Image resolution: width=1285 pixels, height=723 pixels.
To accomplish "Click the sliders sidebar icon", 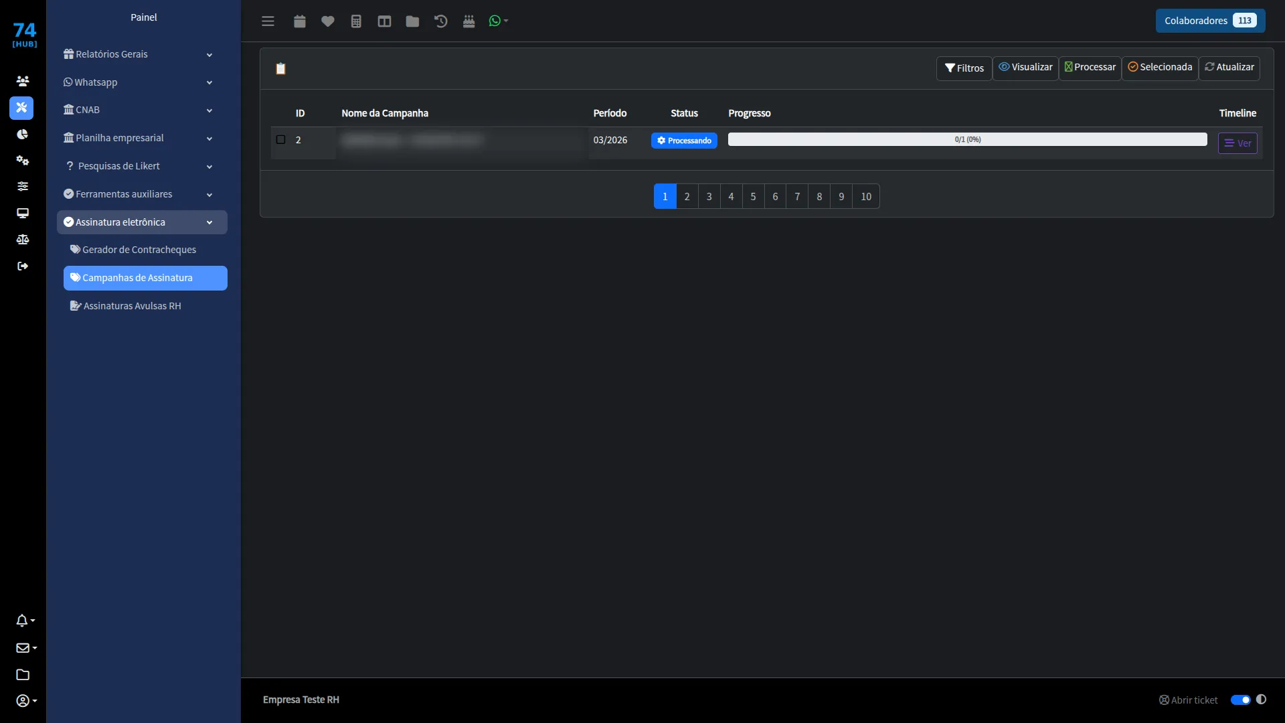I will pos(22,186).
